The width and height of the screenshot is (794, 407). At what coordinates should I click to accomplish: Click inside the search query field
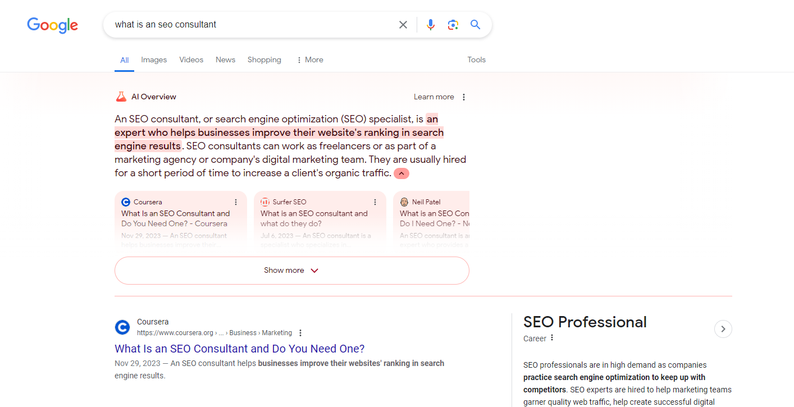point(253,25)
